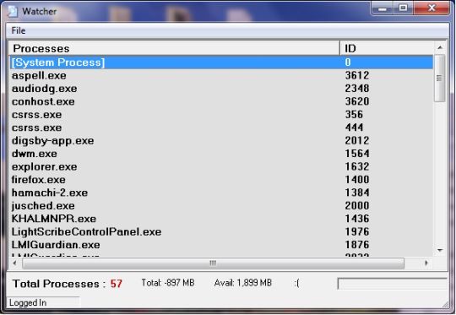Select csrss.exe with ID 356
This screenshot has width=456, height=315.
(221, 115)
